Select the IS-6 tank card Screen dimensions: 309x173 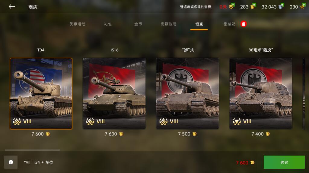coord(114,94)
